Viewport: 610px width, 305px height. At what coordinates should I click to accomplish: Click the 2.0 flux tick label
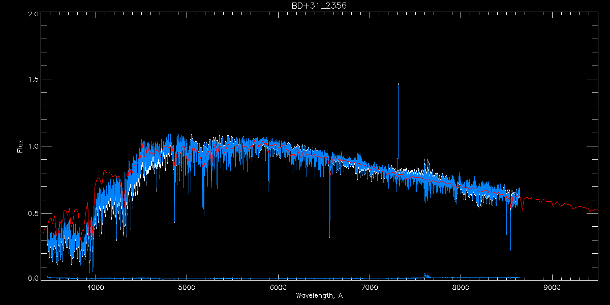(x=33, y=14)
